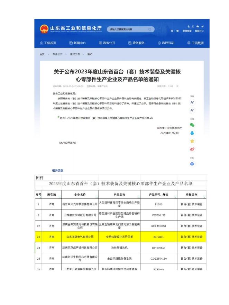
Task: Open the 申报类别 column filter dropdown
Action: click(x=204, y=197)
